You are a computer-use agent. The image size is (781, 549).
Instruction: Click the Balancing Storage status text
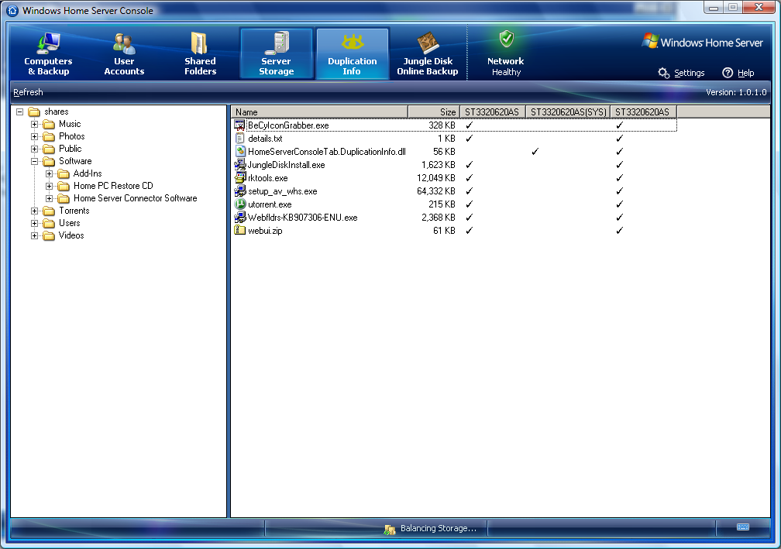(439, 528)
